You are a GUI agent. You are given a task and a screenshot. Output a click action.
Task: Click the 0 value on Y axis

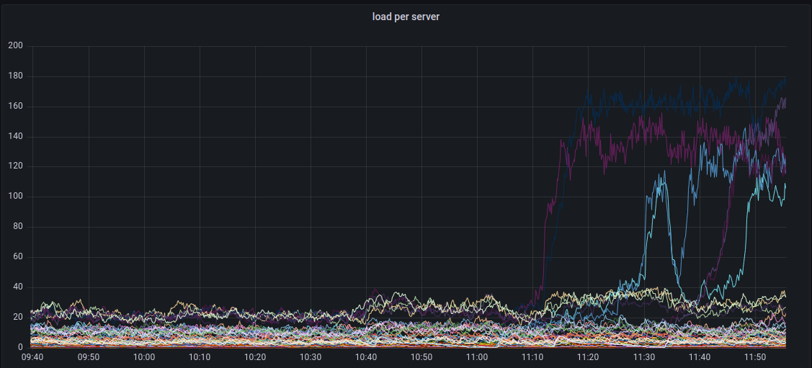click(20, 347)
